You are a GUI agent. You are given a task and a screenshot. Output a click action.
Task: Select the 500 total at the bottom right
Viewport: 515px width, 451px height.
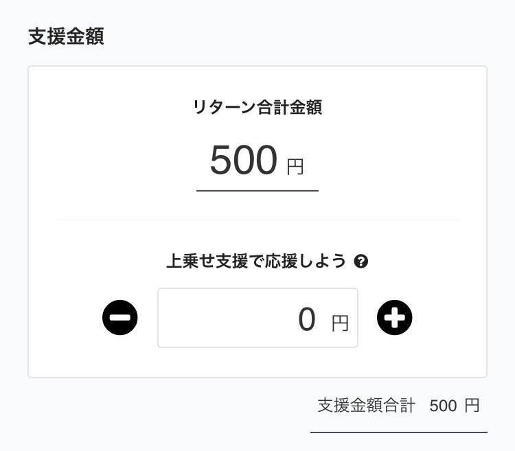point(443,406)
